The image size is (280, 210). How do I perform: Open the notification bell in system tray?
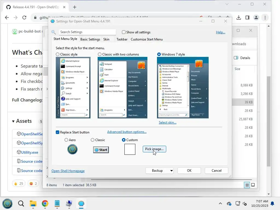click(273, 203)
